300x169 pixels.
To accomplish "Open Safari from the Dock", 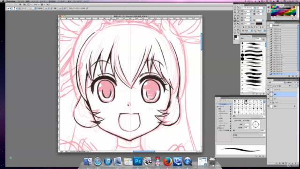I will click(98, 161).
